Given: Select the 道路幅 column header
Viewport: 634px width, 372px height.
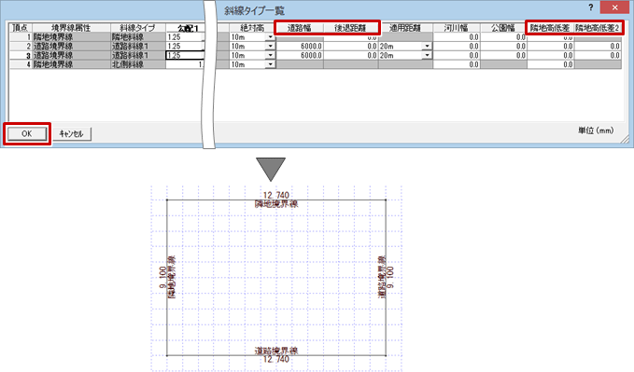Looking at the screenshot, I should click(300, 28).
